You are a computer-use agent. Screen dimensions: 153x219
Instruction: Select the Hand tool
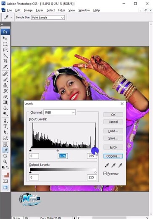[5, 156]
